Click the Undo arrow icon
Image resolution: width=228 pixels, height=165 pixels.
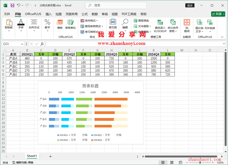tap(19, 5)
